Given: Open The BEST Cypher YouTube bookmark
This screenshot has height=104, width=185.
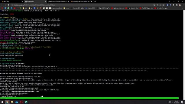Looking at the screenshot, I should (146, 8).
